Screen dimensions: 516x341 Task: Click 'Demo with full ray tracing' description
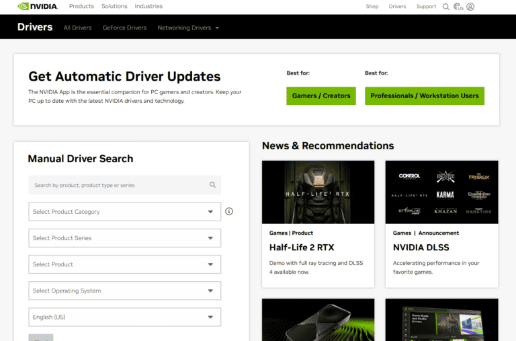click(x=316, y=268)
